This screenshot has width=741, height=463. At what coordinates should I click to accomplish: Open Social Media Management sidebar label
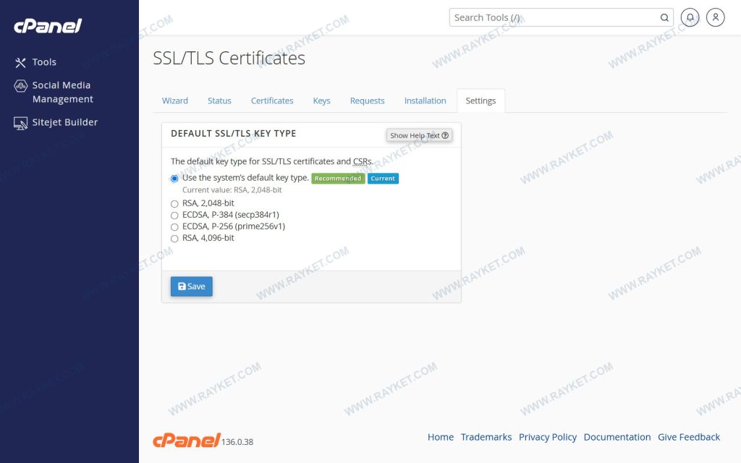pos(62,92)
